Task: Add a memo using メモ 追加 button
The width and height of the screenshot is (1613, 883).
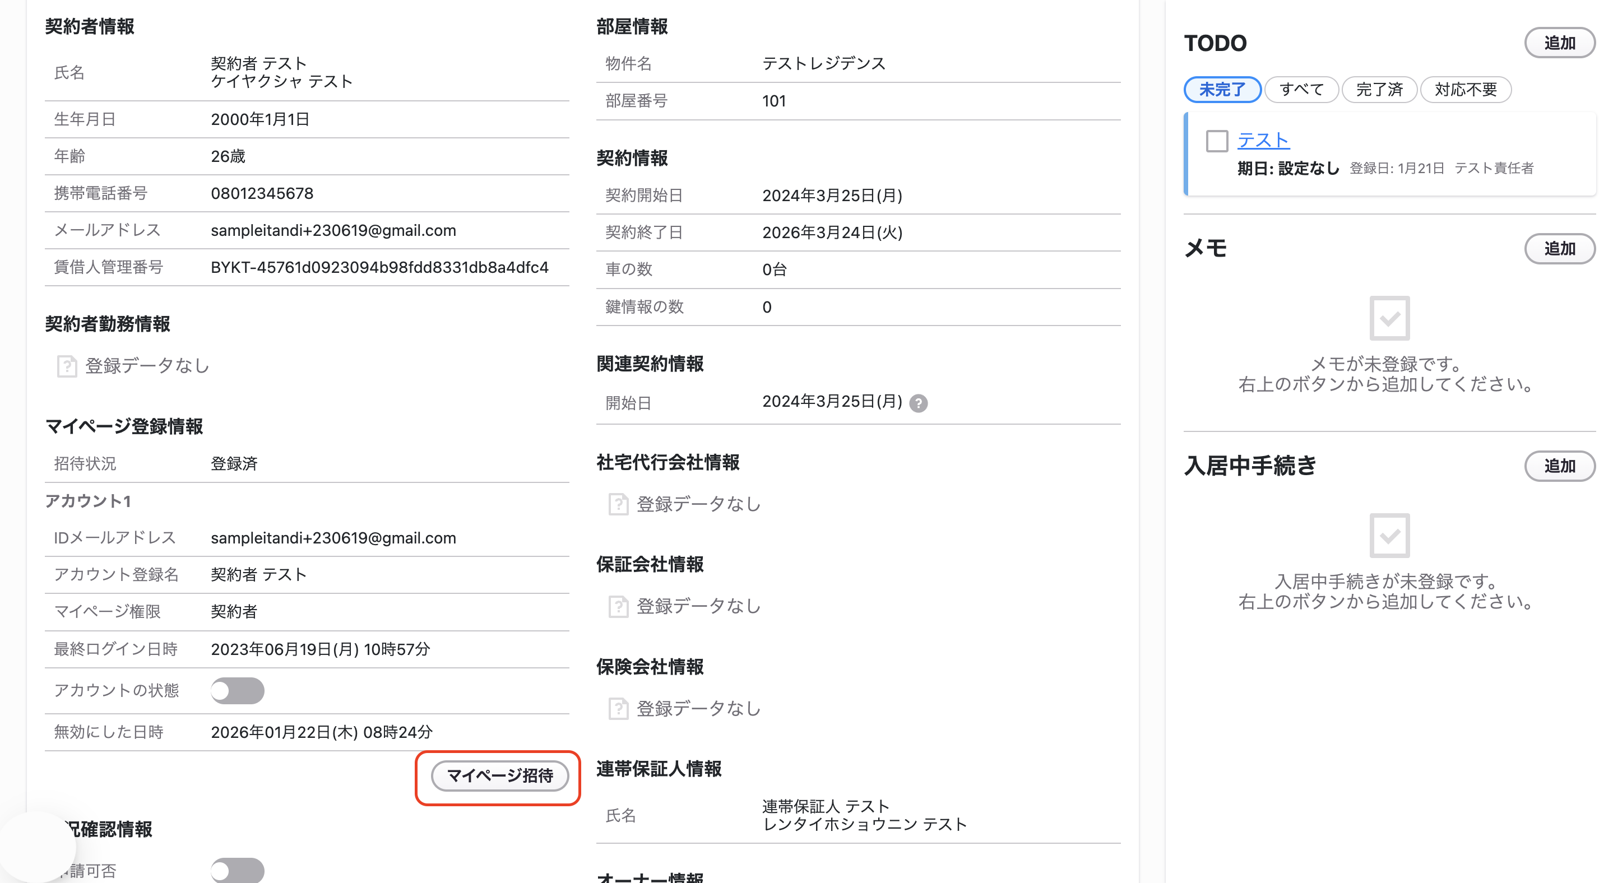Action: [x=1559, y=248]
